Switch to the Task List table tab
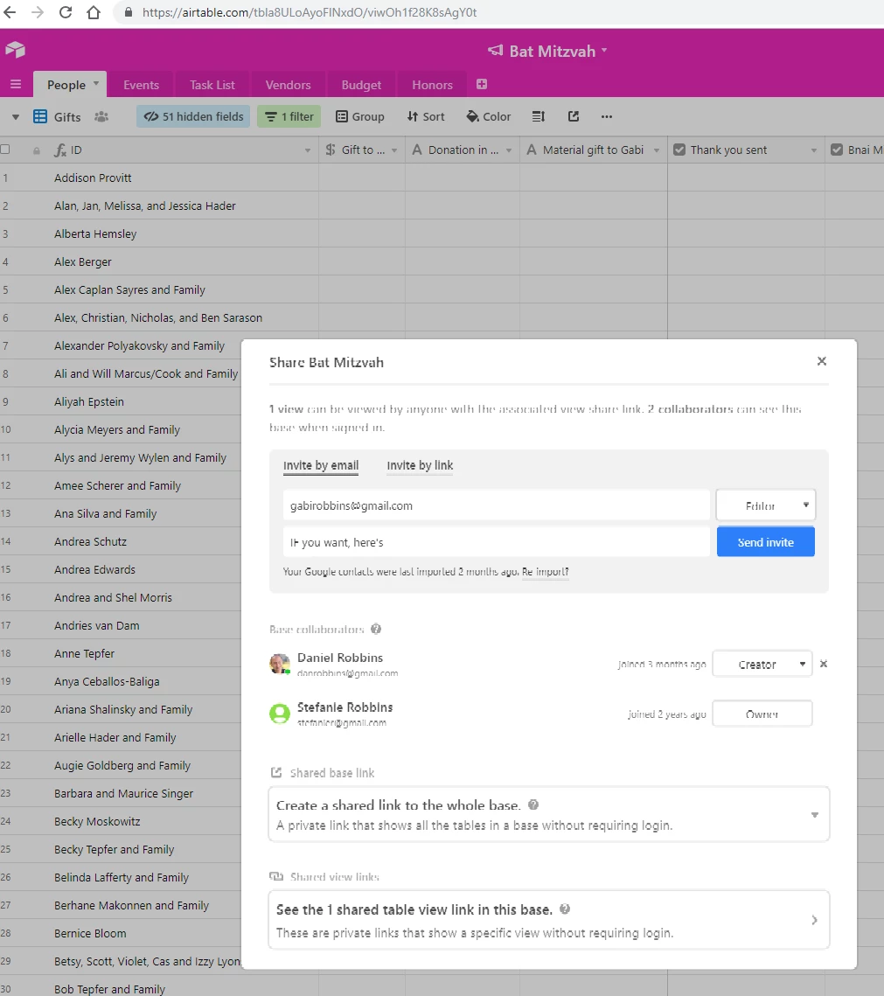The image size is (884, 996). [x=212, y=85]
